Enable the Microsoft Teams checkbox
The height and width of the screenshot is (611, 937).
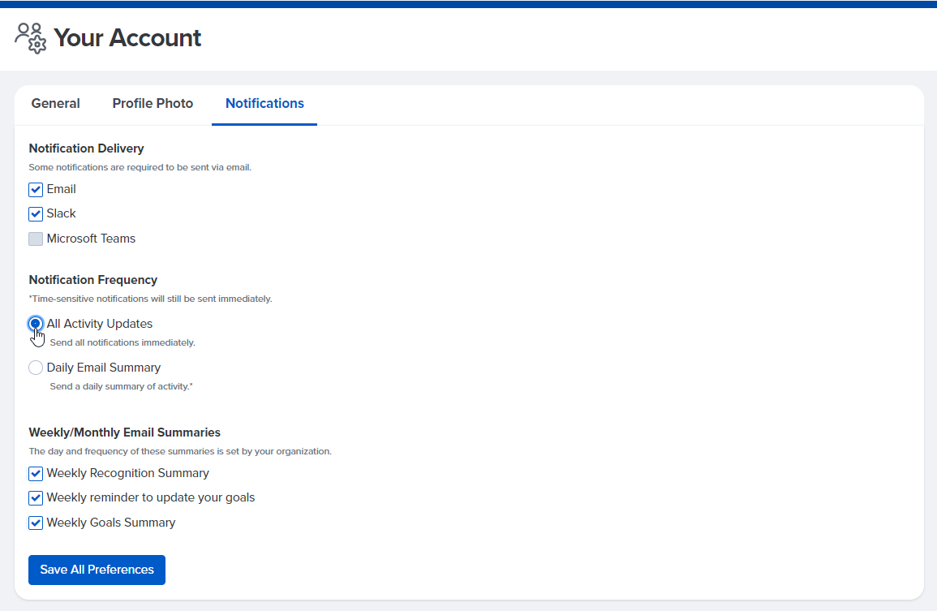pyautogui.click(x=36, y=239)
